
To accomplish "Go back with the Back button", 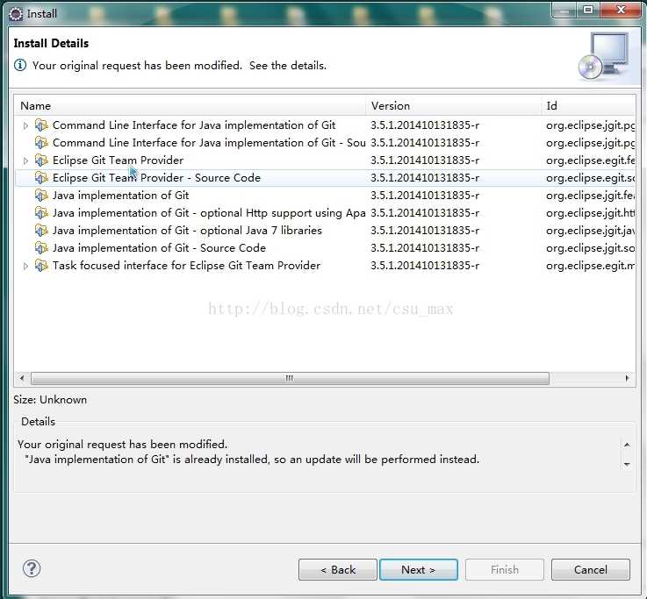I will [338, 570].
